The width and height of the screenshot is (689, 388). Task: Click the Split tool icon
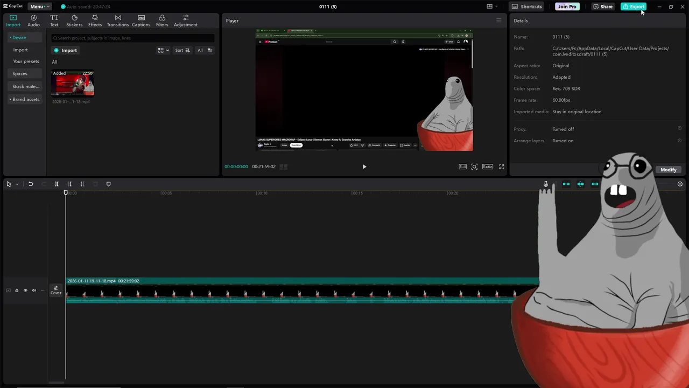57,184
